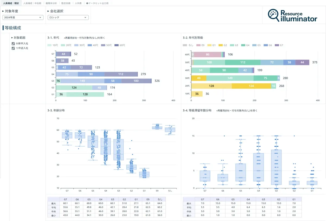Open the 人件費 tab
Viewport: 326px width, 221px height.
coord(78,3)
